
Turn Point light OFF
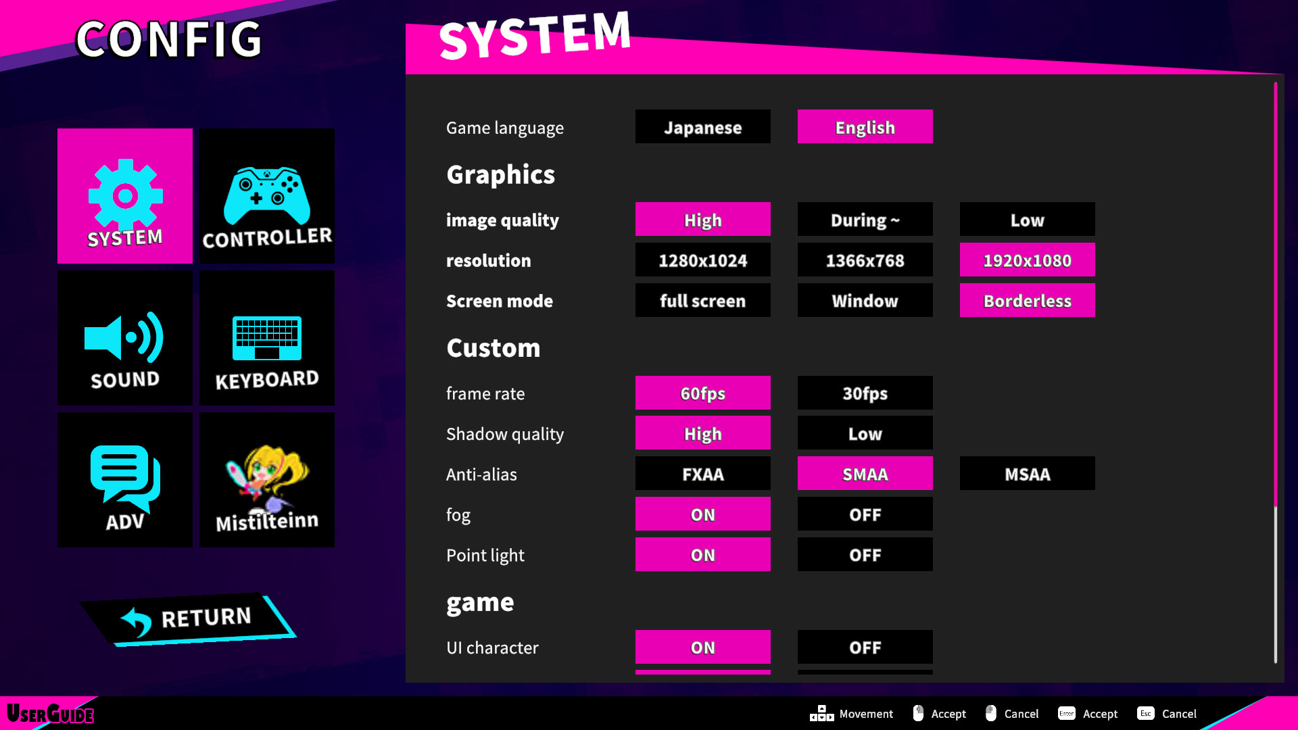(865, 555)
